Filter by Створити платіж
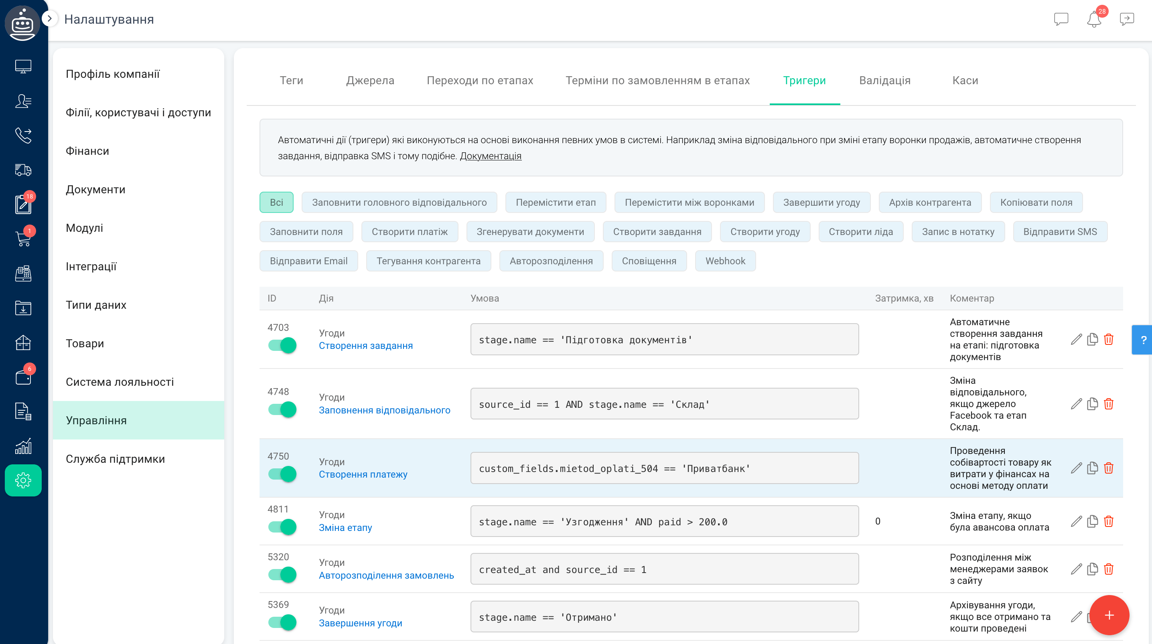Screen dimensions: 1152x644 pos(410,232)
